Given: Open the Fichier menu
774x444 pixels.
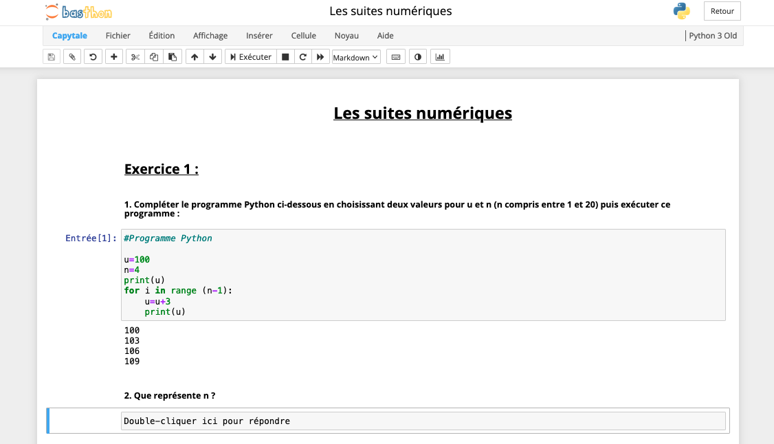Looking at the screenshot, I should click(x=118, y=36).
